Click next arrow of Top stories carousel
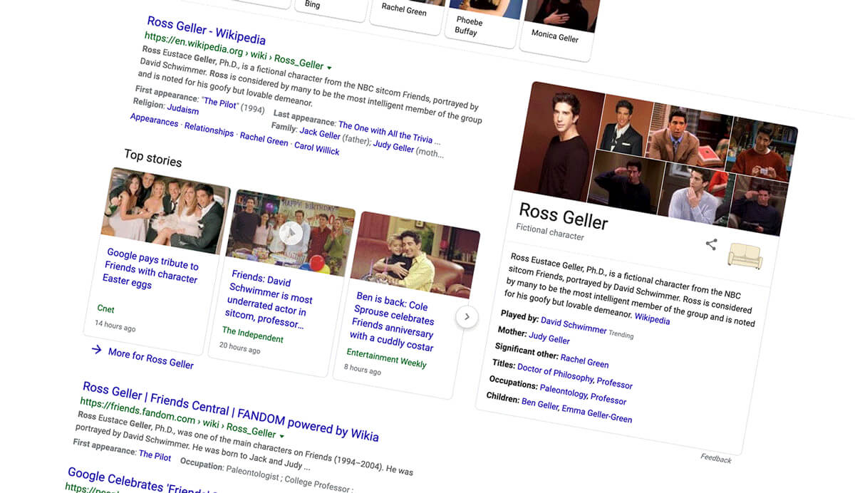855x493 pixels. 467,316
